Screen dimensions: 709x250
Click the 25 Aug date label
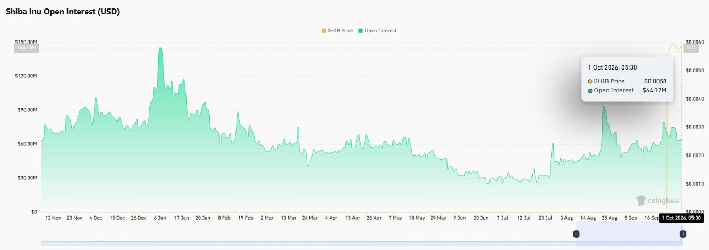click(609, 218)
